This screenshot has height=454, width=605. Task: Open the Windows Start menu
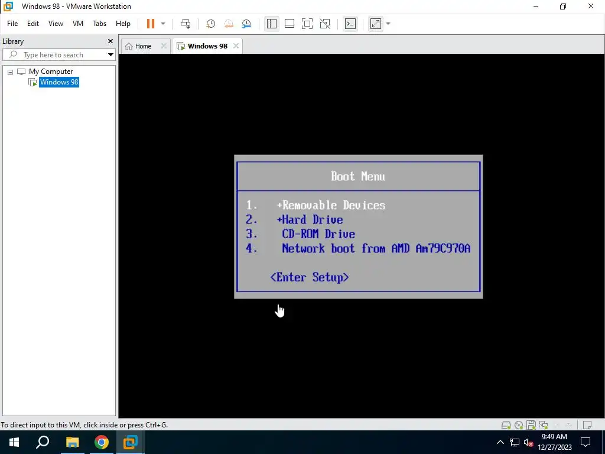[x=14, y=442]
